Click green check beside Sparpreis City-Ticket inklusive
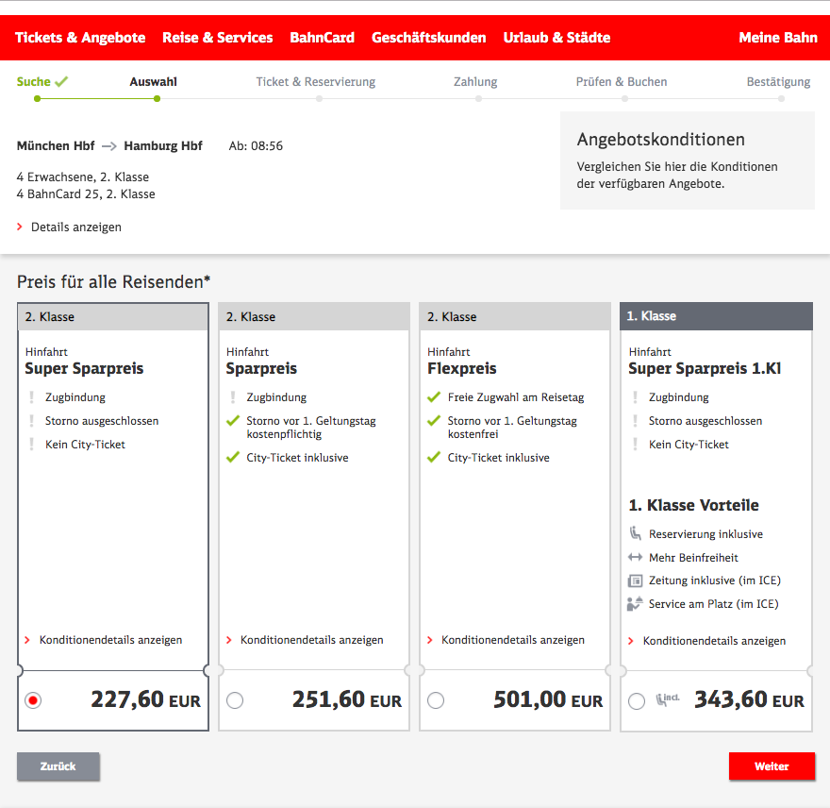830x808 pixels. tap(233, 458)
